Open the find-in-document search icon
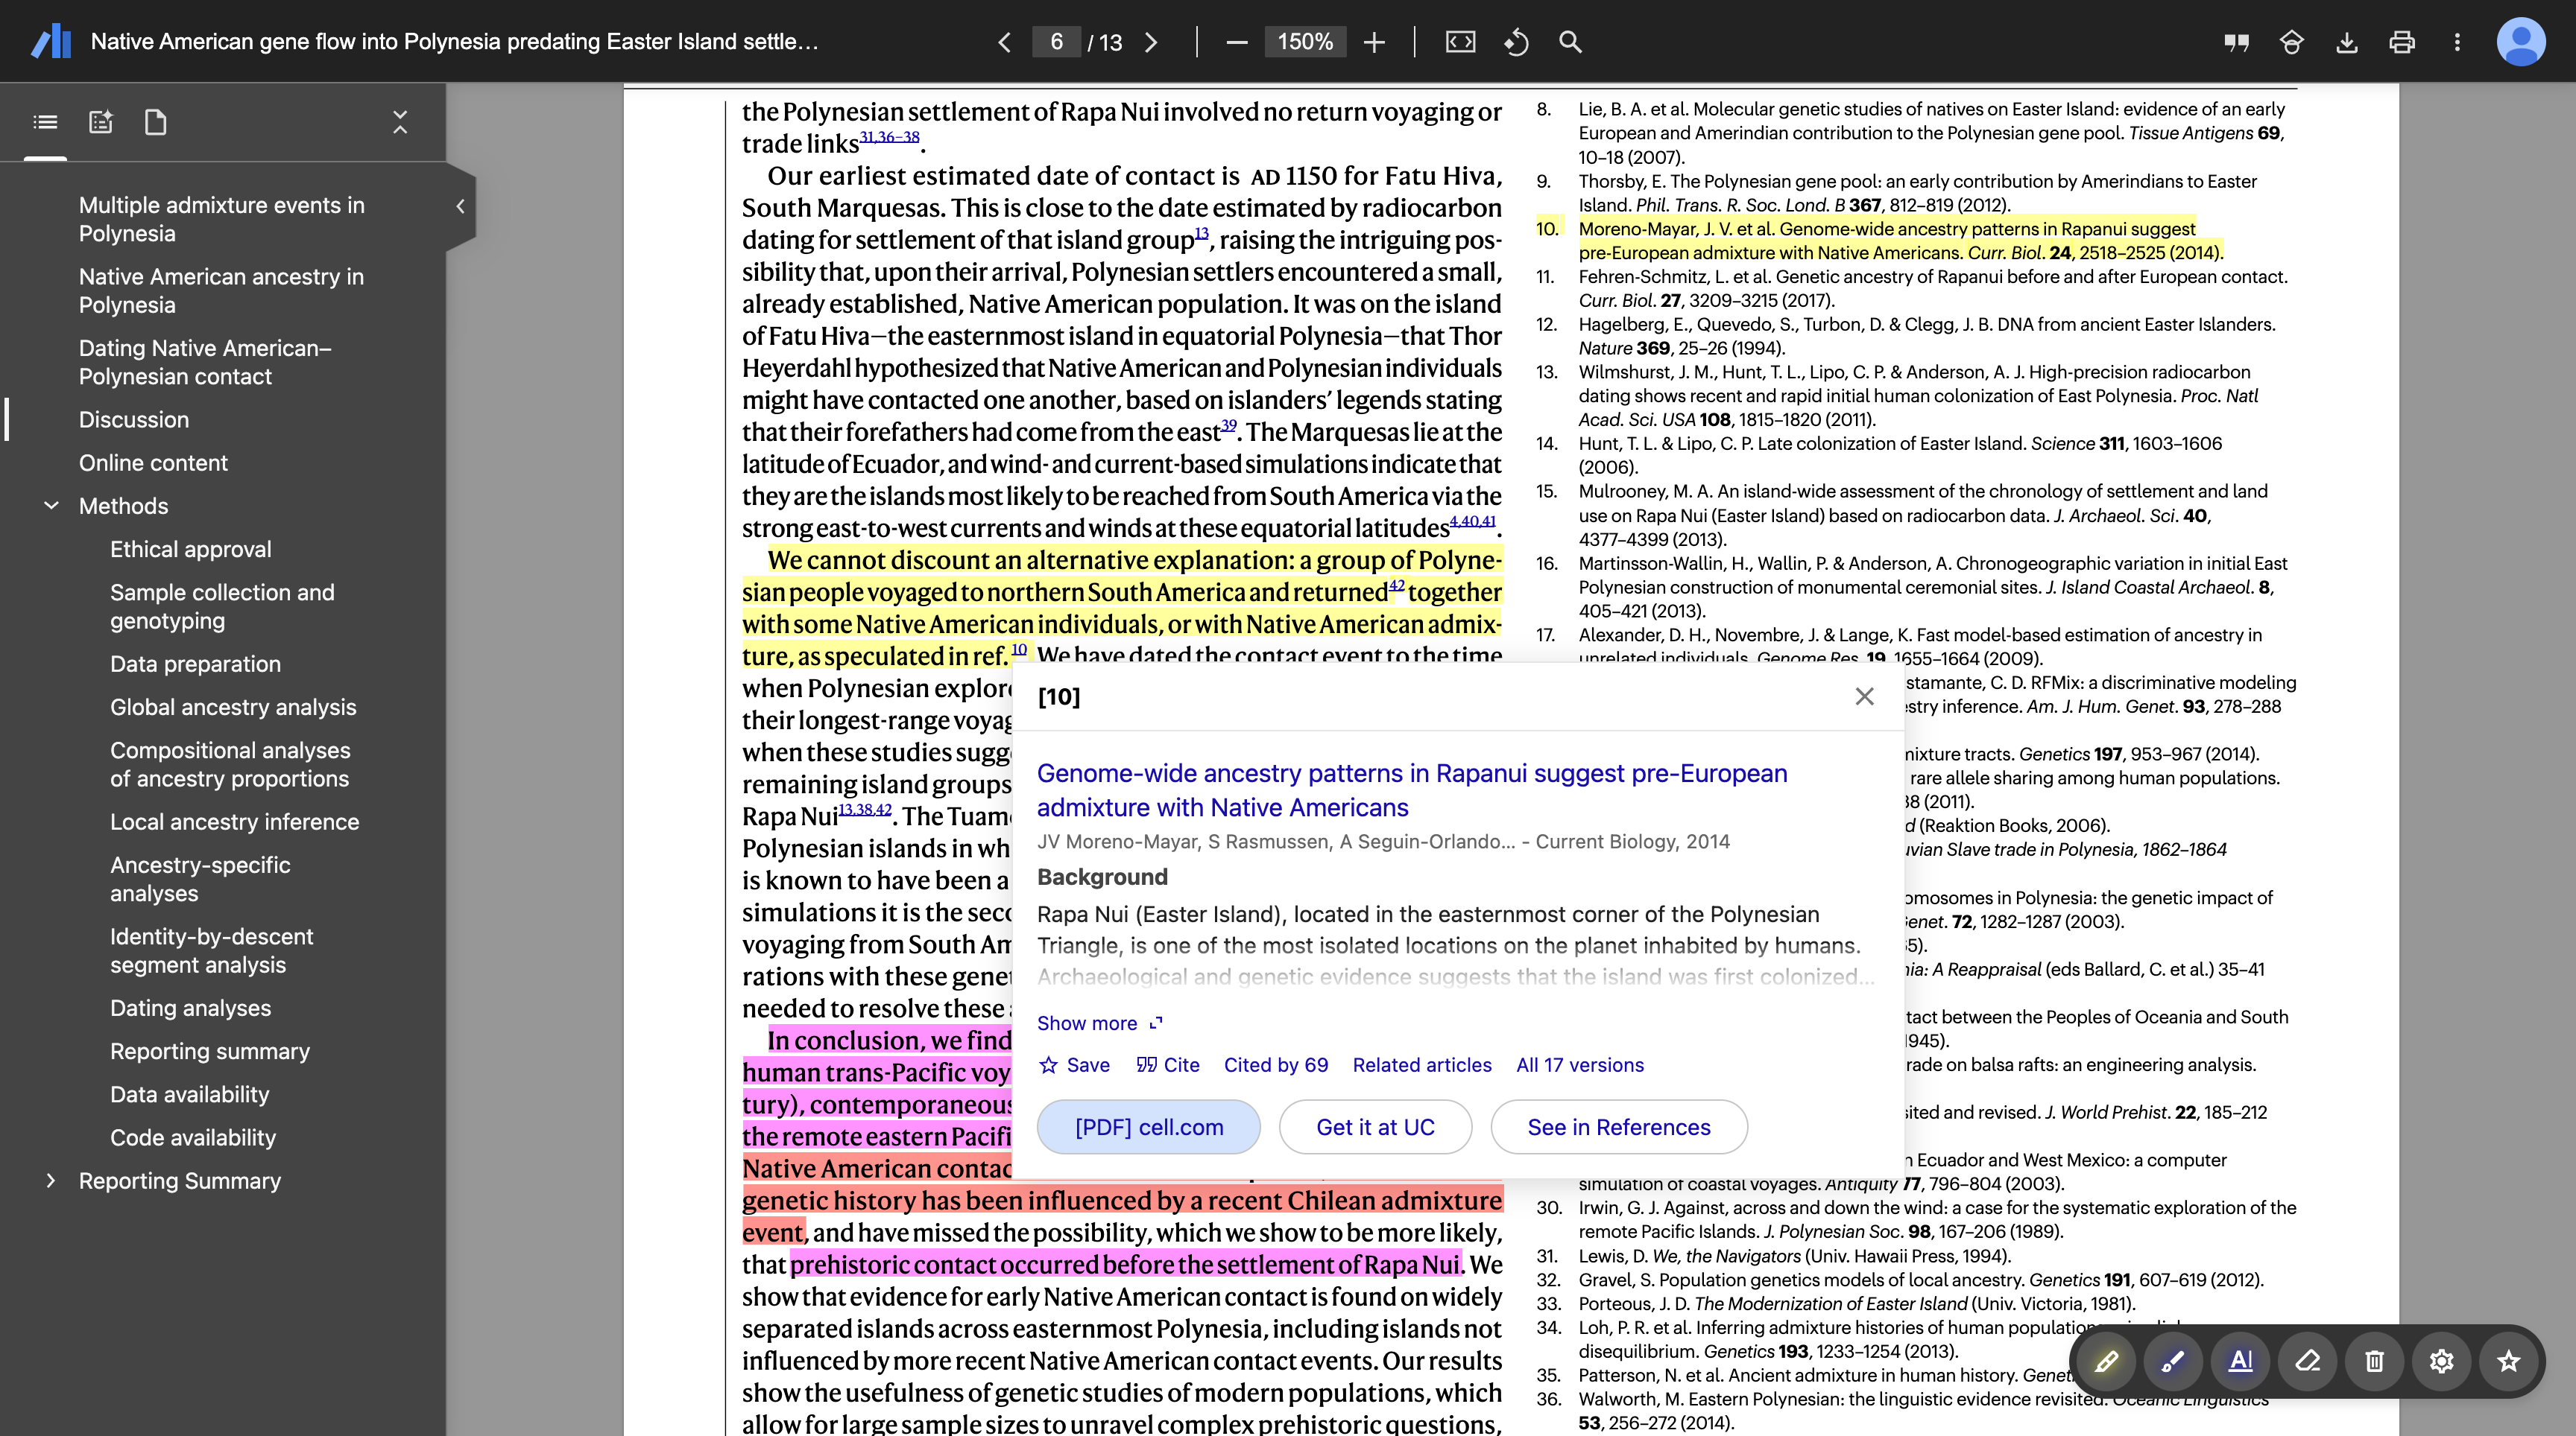2576x1436 pixels. click(x=1570, y=42)
